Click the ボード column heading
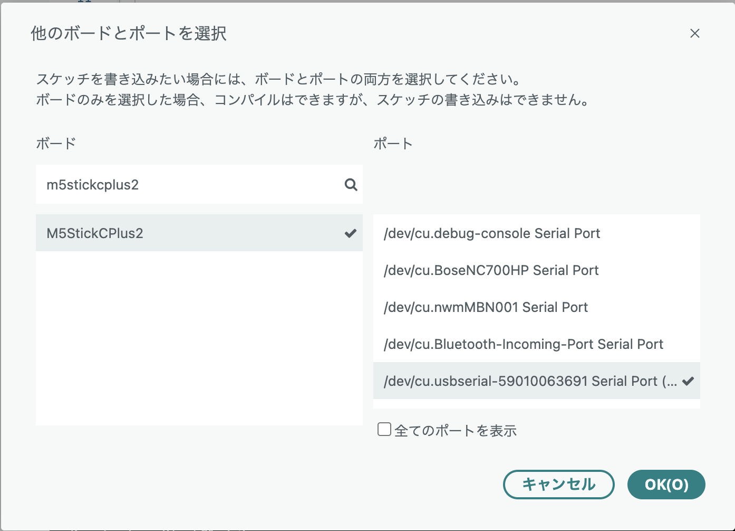 click(x=56, y=143)
